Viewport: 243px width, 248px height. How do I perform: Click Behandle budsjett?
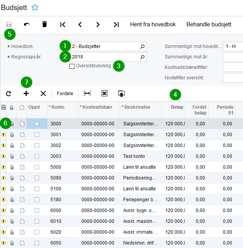coord(209,24)
